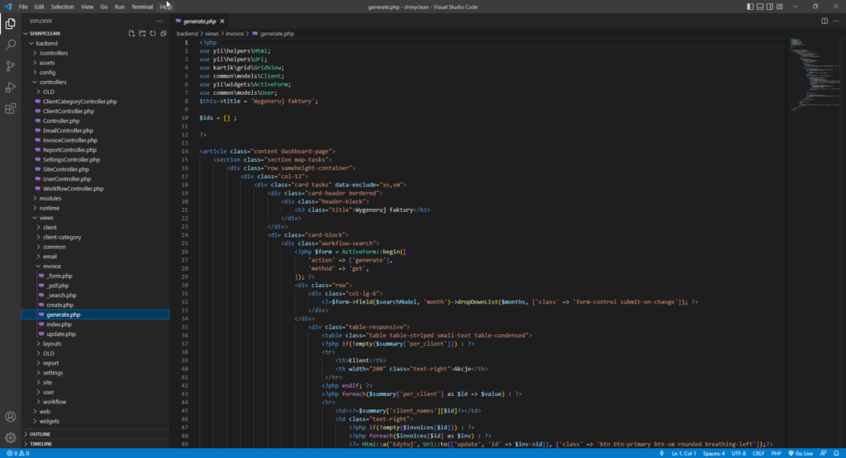Change language mode PHP in status bar
The height and width of the screenshot is (458, 846).
coord(776,453)
